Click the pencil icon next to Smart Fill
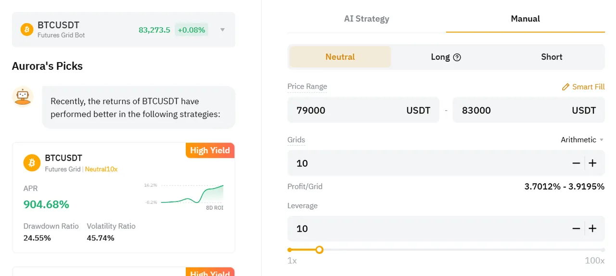The height and width of the screenshot is (276, 616). click(x=565, y=87)
